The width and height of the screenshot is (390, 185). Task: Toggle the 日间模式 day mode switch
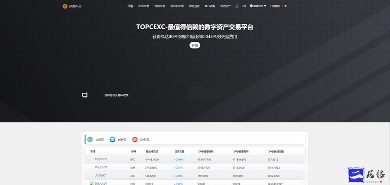(275, 6)
